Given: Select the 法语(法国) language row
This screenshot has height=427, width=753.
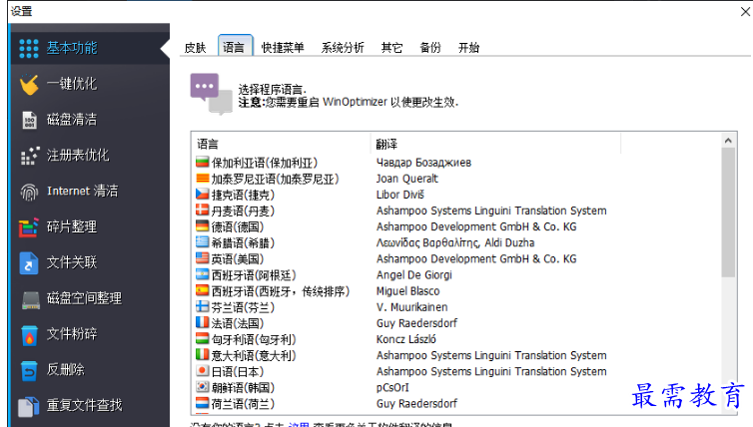Looking at the screenshot, I should 456,323.
